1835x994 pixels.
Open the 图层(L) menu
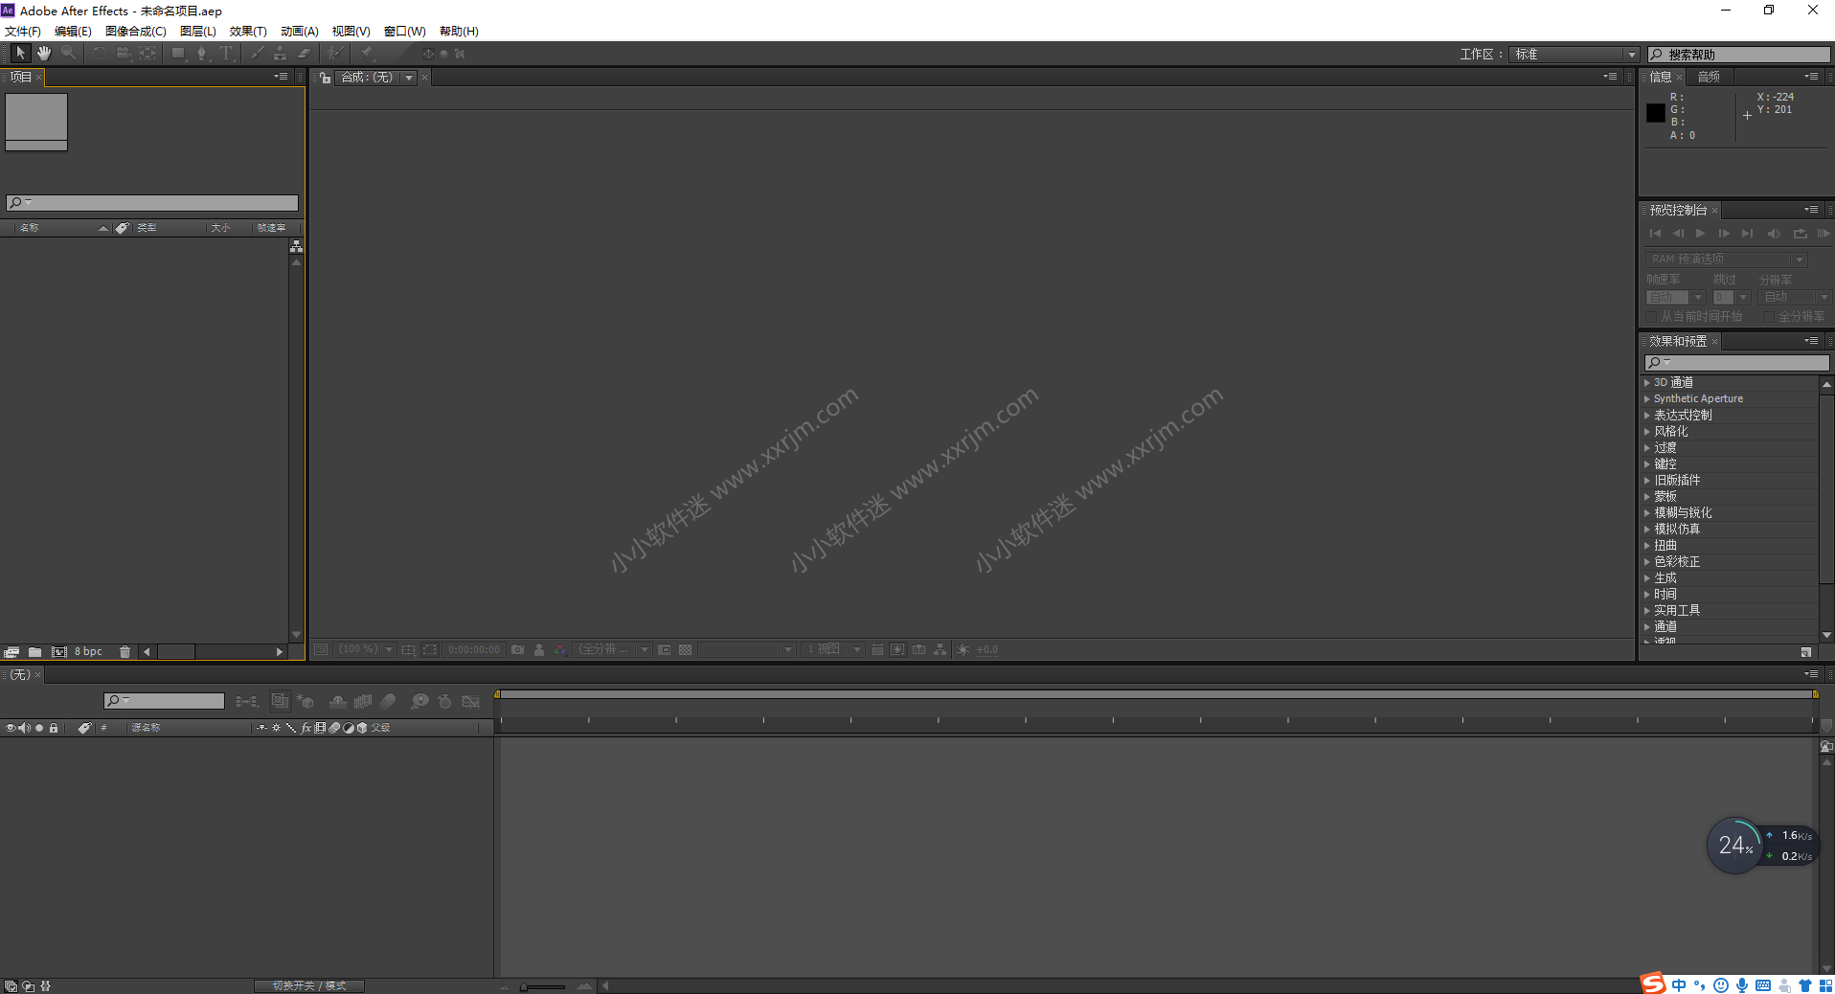coord(198,32)
